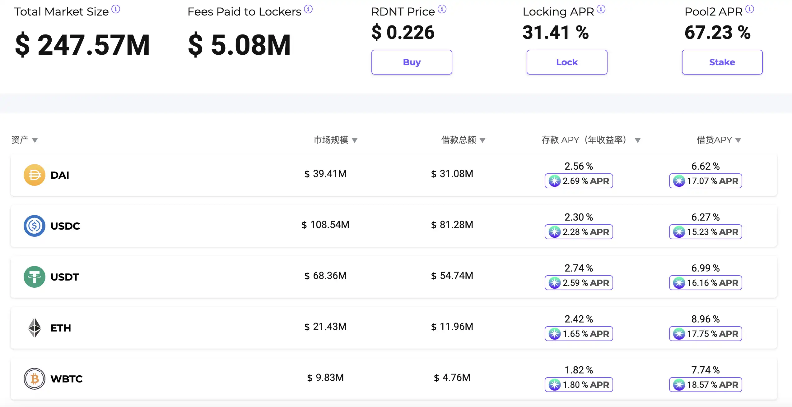Click USDT deposit APY 2.74 %
The image size is (792, 407).
(x=579, y=268)
